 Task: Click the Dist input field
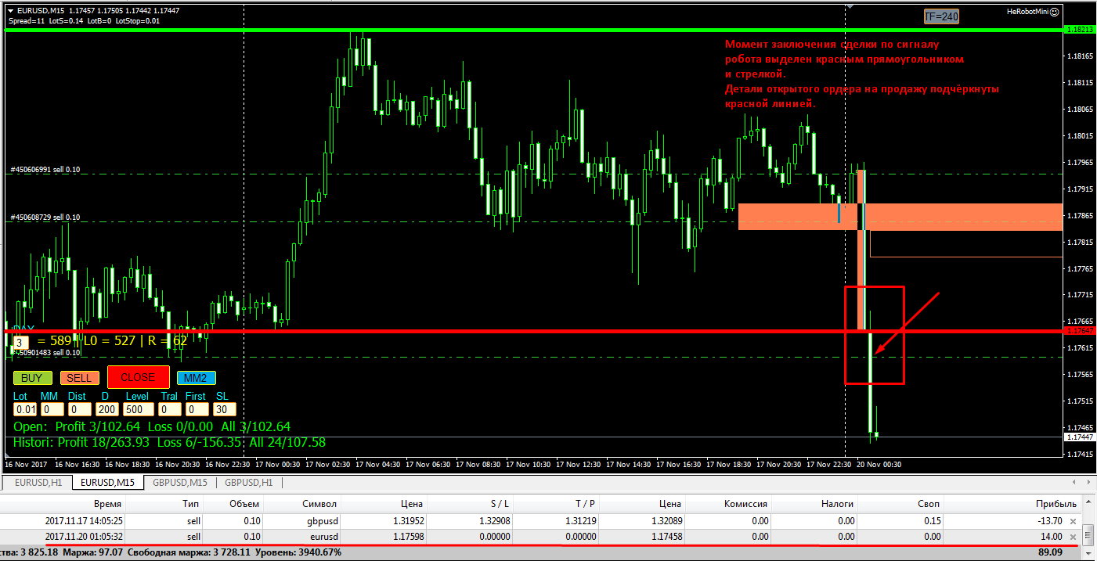click(x=79, y=409)
